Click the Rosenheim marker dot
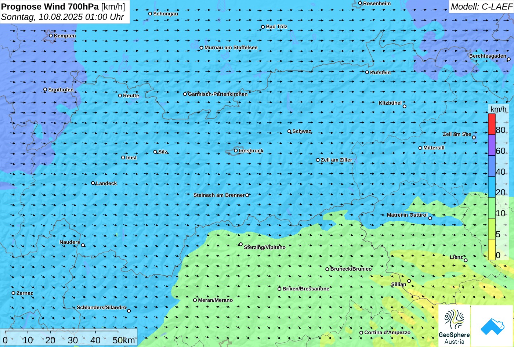Screen dimensions: 514x347 click(x=360, y=3)
